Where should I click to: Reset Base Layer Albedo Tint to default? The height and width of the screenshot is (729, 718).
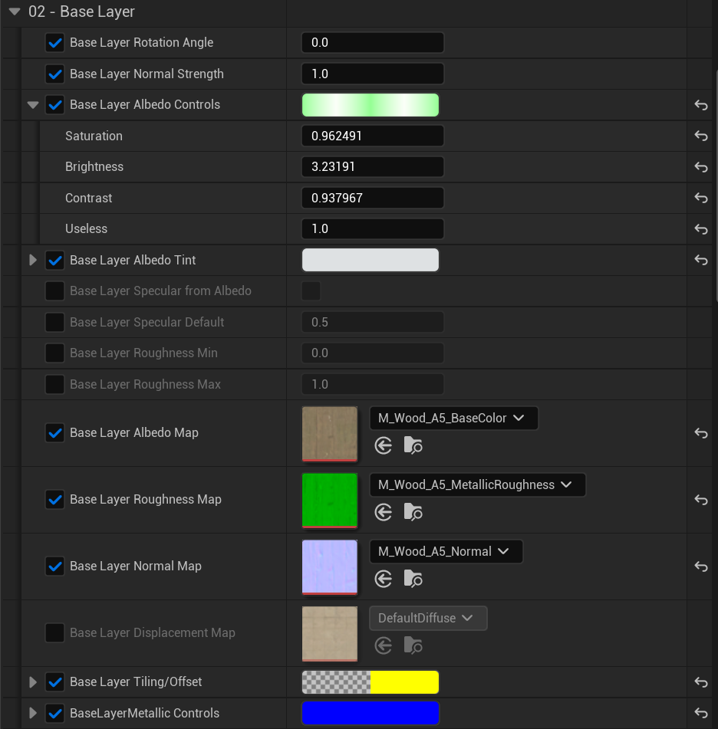700,260
